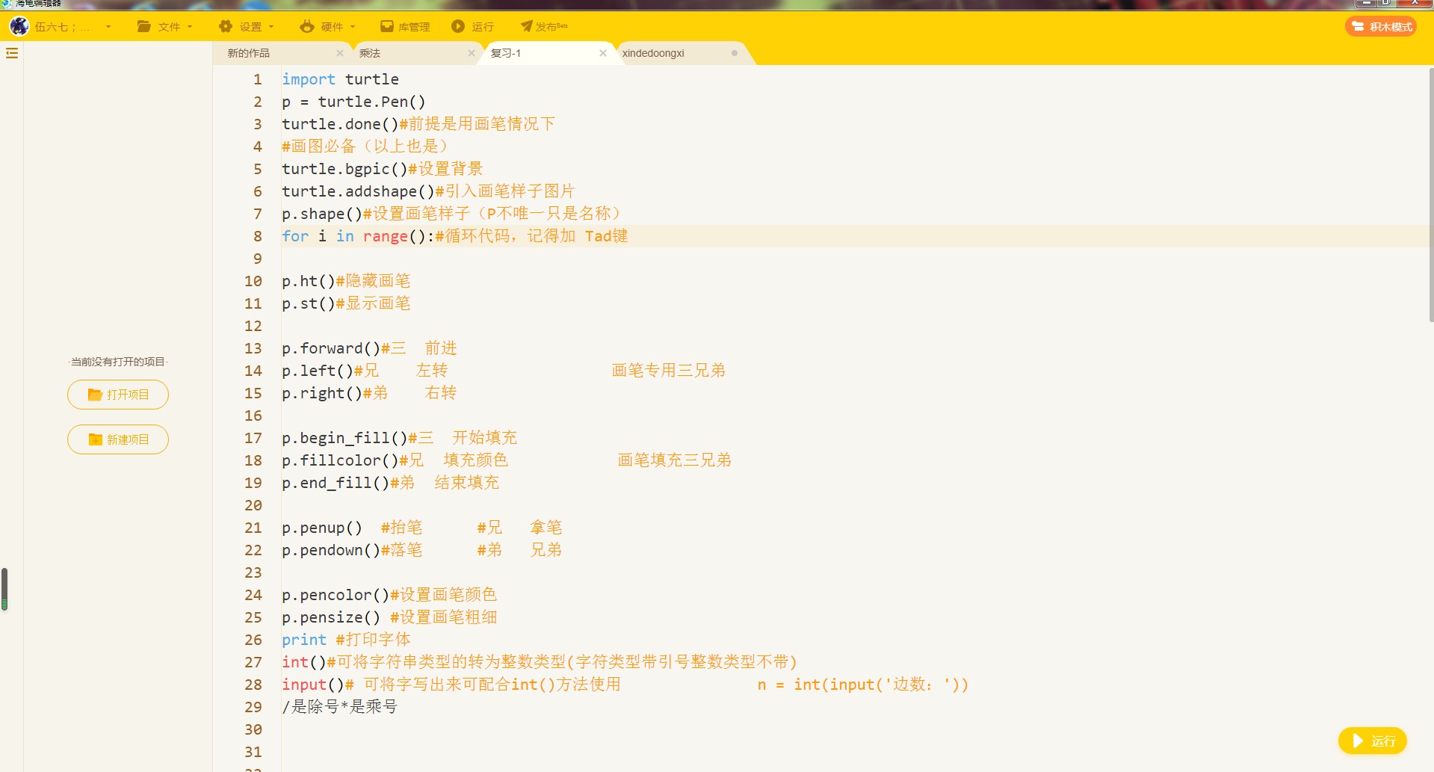1434x772 pixels.
Task: Click the turtle.done() code line
Action: click(x=418, y=124)
